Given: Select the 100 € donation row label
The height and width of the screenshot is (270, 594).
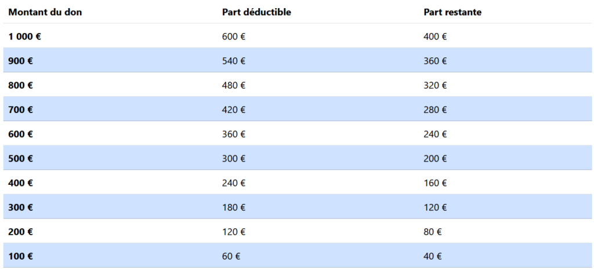Looking at the screenshot, I should coord(20,256).
